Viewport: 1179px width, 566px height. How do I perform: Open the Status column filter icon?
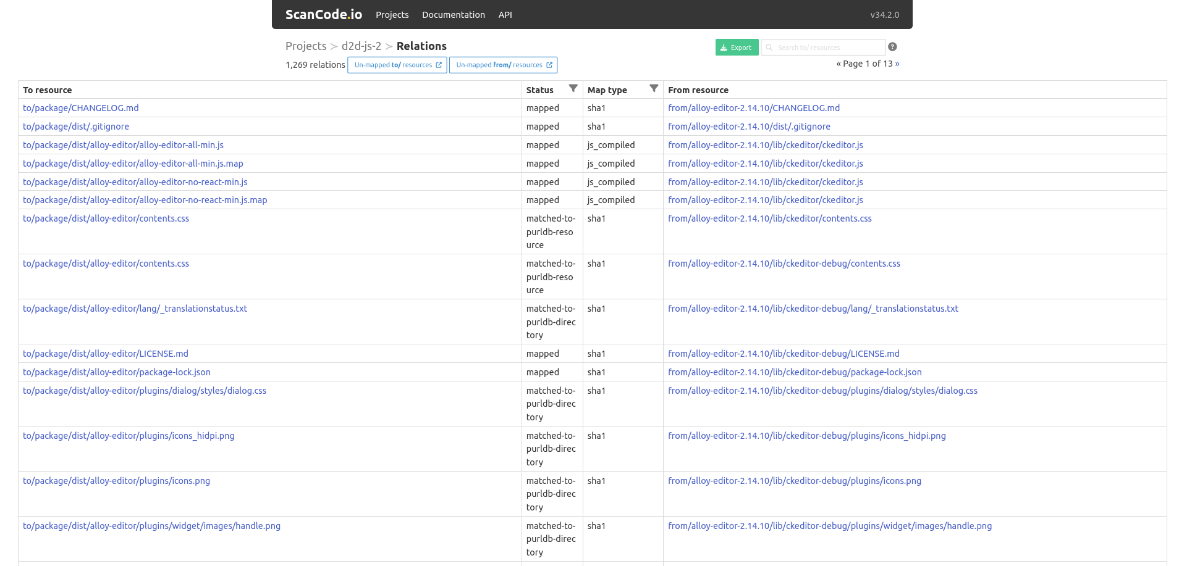coord(573,88)
